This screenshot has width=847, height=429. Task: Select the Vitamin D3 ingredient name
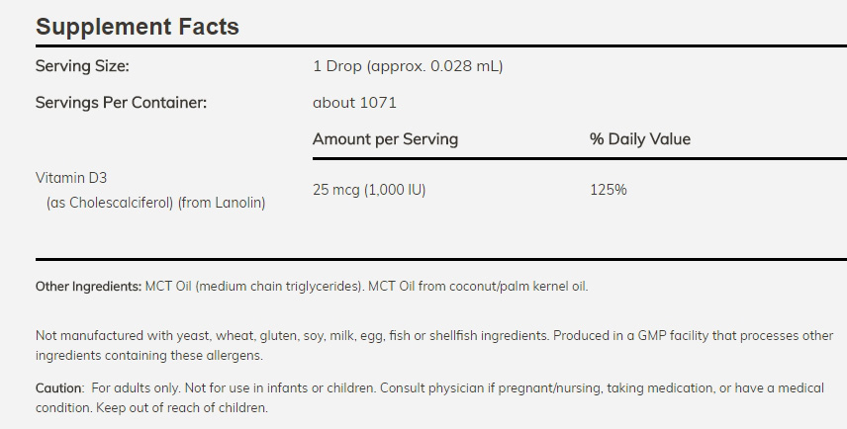coord(71,178)
